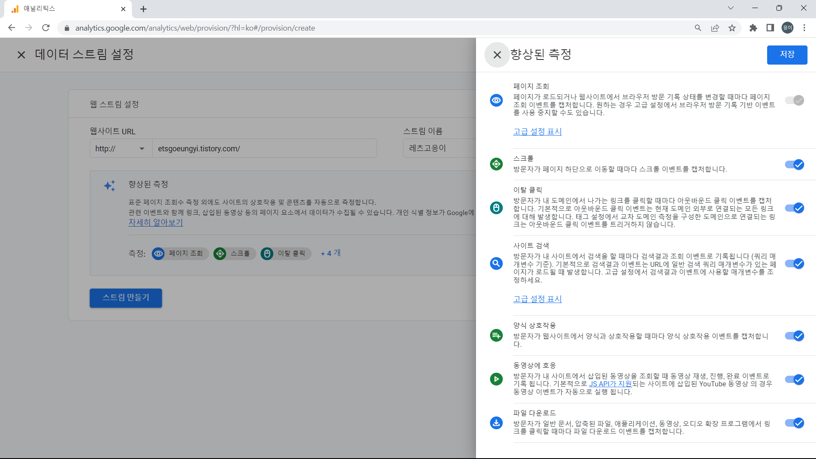Screen dimensions: 816x459
Task: Open the 자세히 알아보기 link
Action: pyautogui.click(x=156, y=222)
